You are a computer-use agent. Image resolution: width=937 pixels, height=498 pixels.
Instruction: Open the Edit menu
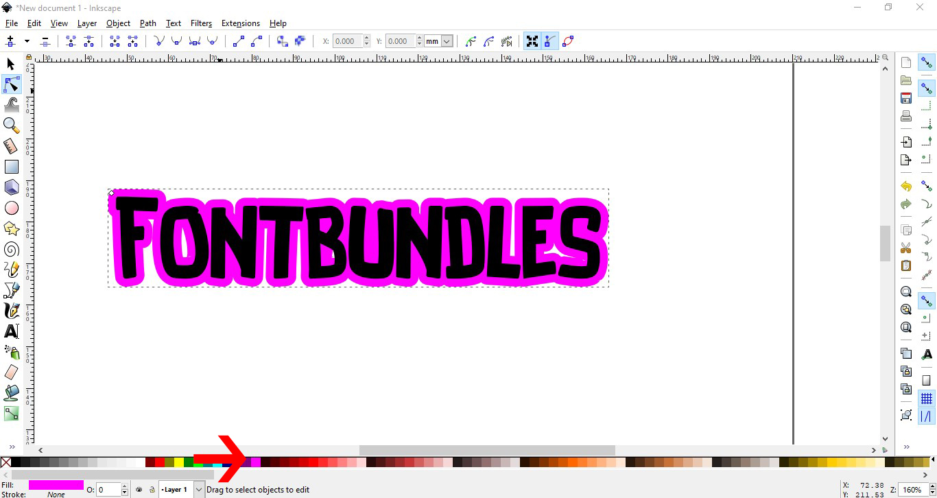tap(34, 23)
